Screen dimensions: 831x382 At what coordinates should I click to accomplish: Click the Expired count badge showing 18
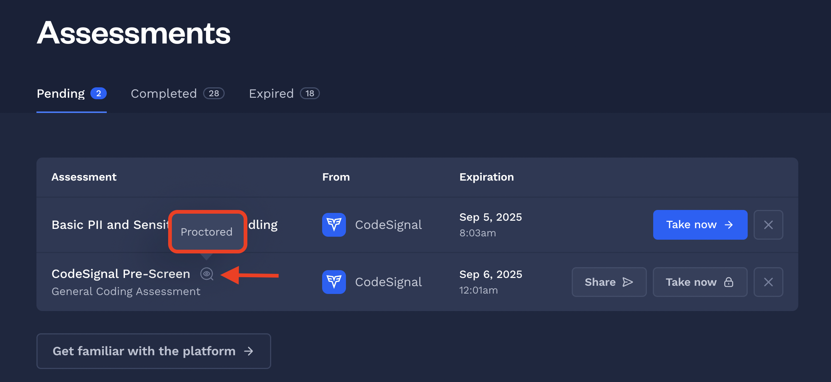pyautogui.click(x=310, y=94)
